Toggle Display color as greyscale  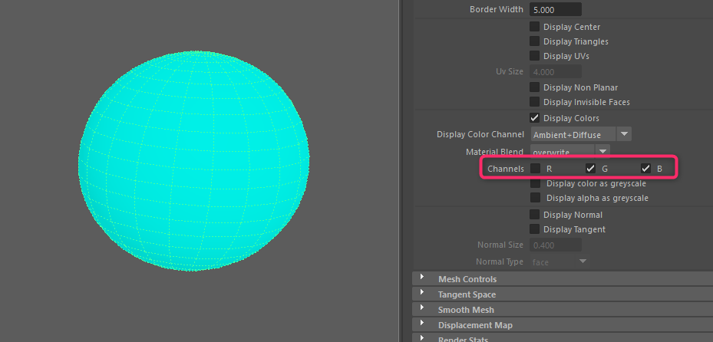tap(535, 183)
